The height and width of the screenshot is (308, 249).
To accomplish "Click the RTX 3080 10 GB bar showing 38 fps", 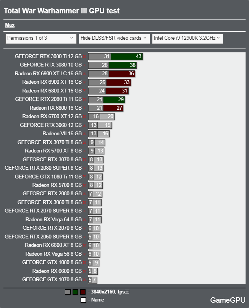I will tap(123, 65).
